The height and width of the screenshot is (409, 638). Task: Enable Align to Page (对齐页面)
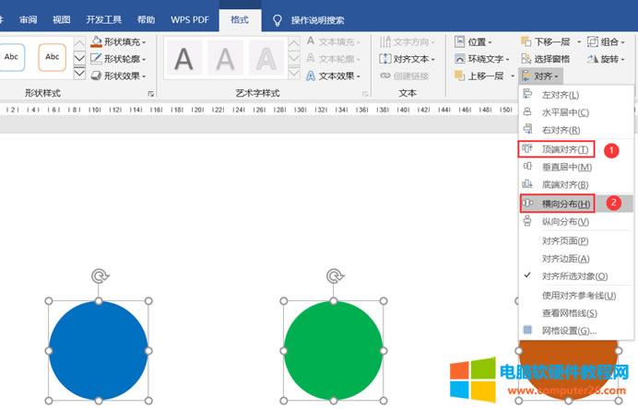[x=576, y=240]
